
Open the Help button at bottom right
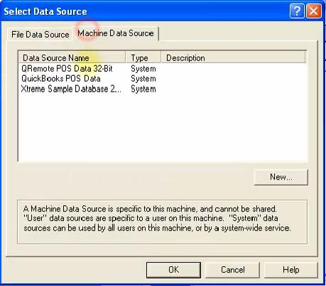[x=290, y=270]
